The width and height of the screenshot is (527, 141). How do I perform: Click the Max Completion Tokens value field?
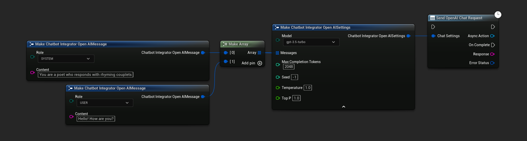[x=288, y=67]
